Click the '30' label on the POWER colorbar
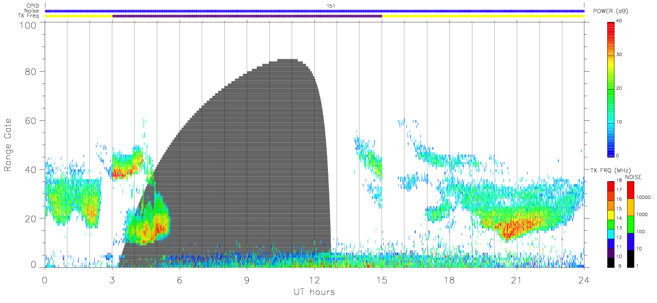Image resolution: width=657 pixels, height=303 pixels. pos(620,55)
